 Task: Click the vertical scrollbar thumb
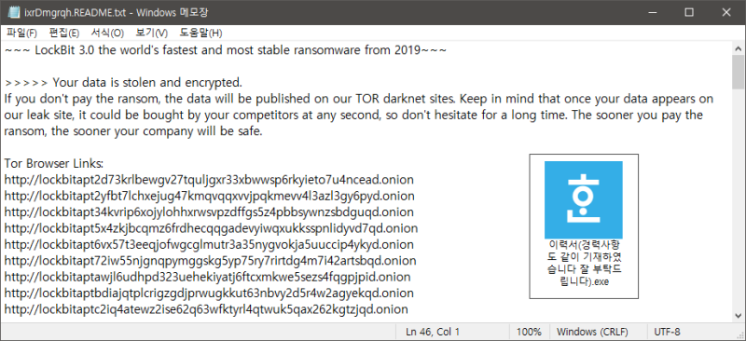pyautogui.click(x=738, y=73)
